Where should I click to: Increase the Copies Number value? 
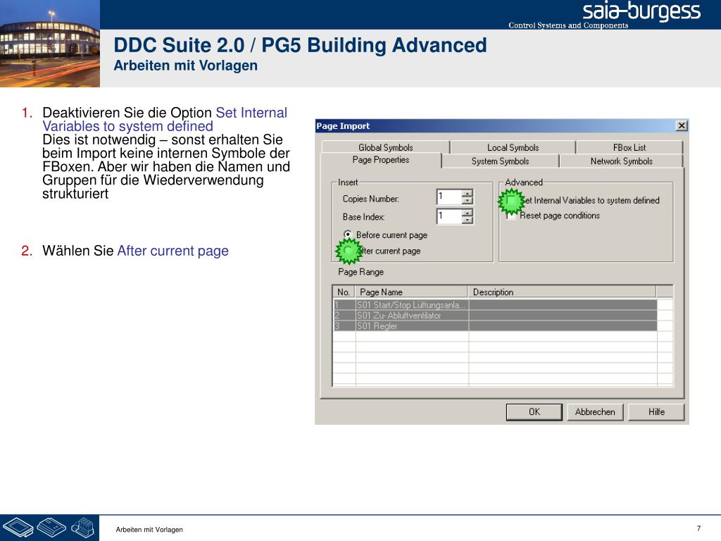tap(468, 194)
